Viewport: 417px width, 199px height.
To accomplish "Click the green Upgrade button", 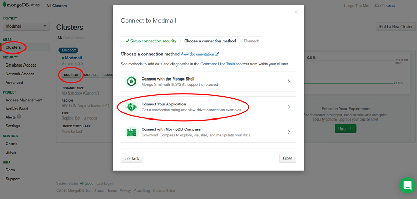I will tap(345, 129).
